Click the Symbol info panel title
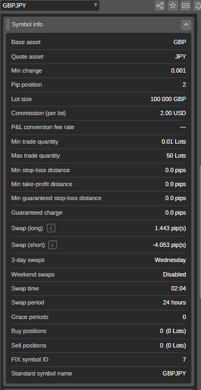This screenshot has width=201, height=390. 27,24
